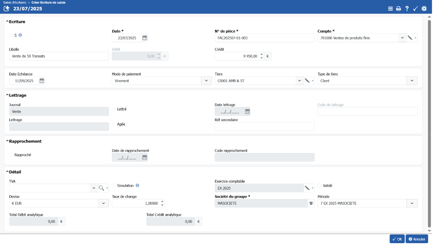434x245 pixels.
Task: Click the print icon in header
Action: click(x=398, y=9)
